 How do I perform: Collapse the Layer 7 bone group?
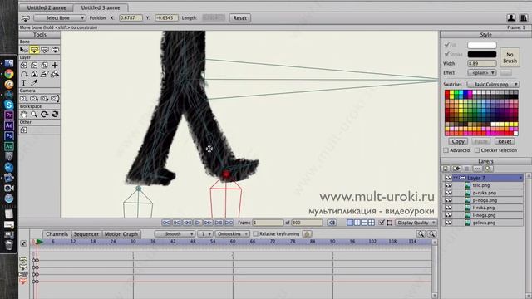pos(456,178)
